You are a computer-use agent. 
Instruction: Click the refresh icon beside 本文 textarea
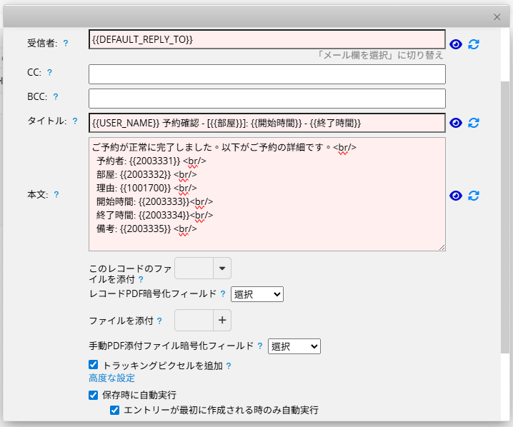[x=473, y=196]
